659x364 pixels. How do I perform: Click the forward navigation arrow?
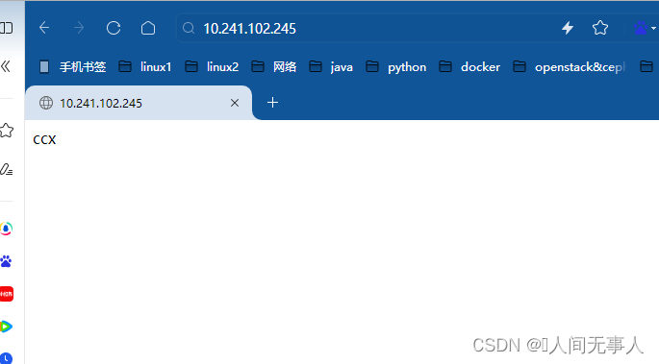pyautogui.click(x=79, y=28)
